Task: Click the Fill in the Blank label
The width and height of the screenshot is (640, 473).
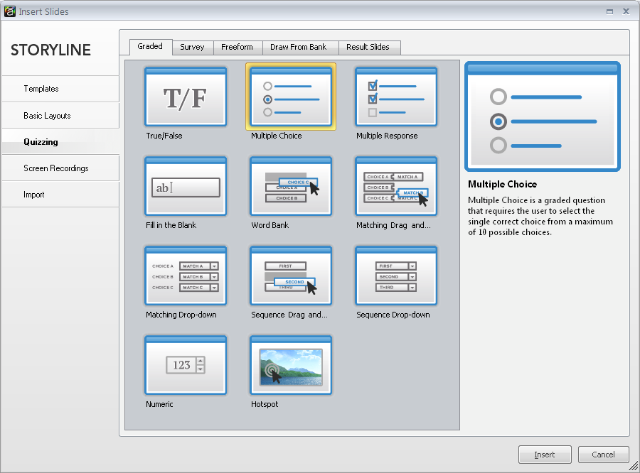Action: (x=171, y=225)
